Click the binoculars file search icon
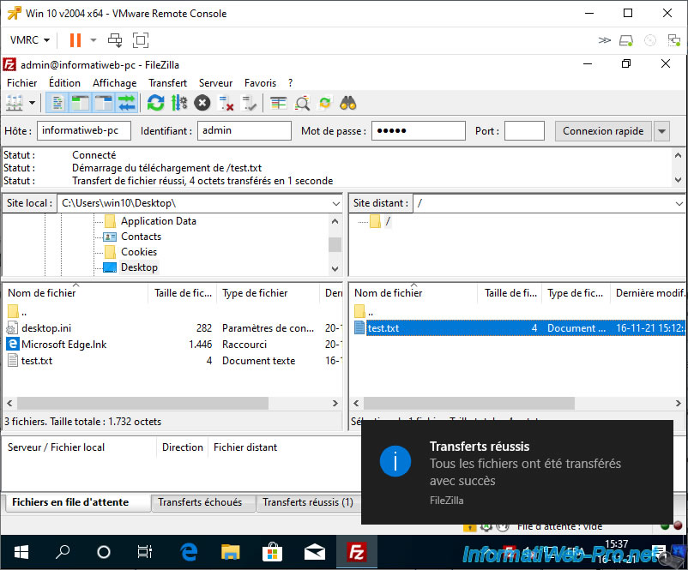 pyautogui.click(x=347, y=103)
